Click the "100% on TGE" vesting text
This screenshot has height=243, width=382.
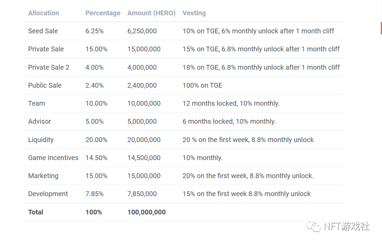click(202, 85)
